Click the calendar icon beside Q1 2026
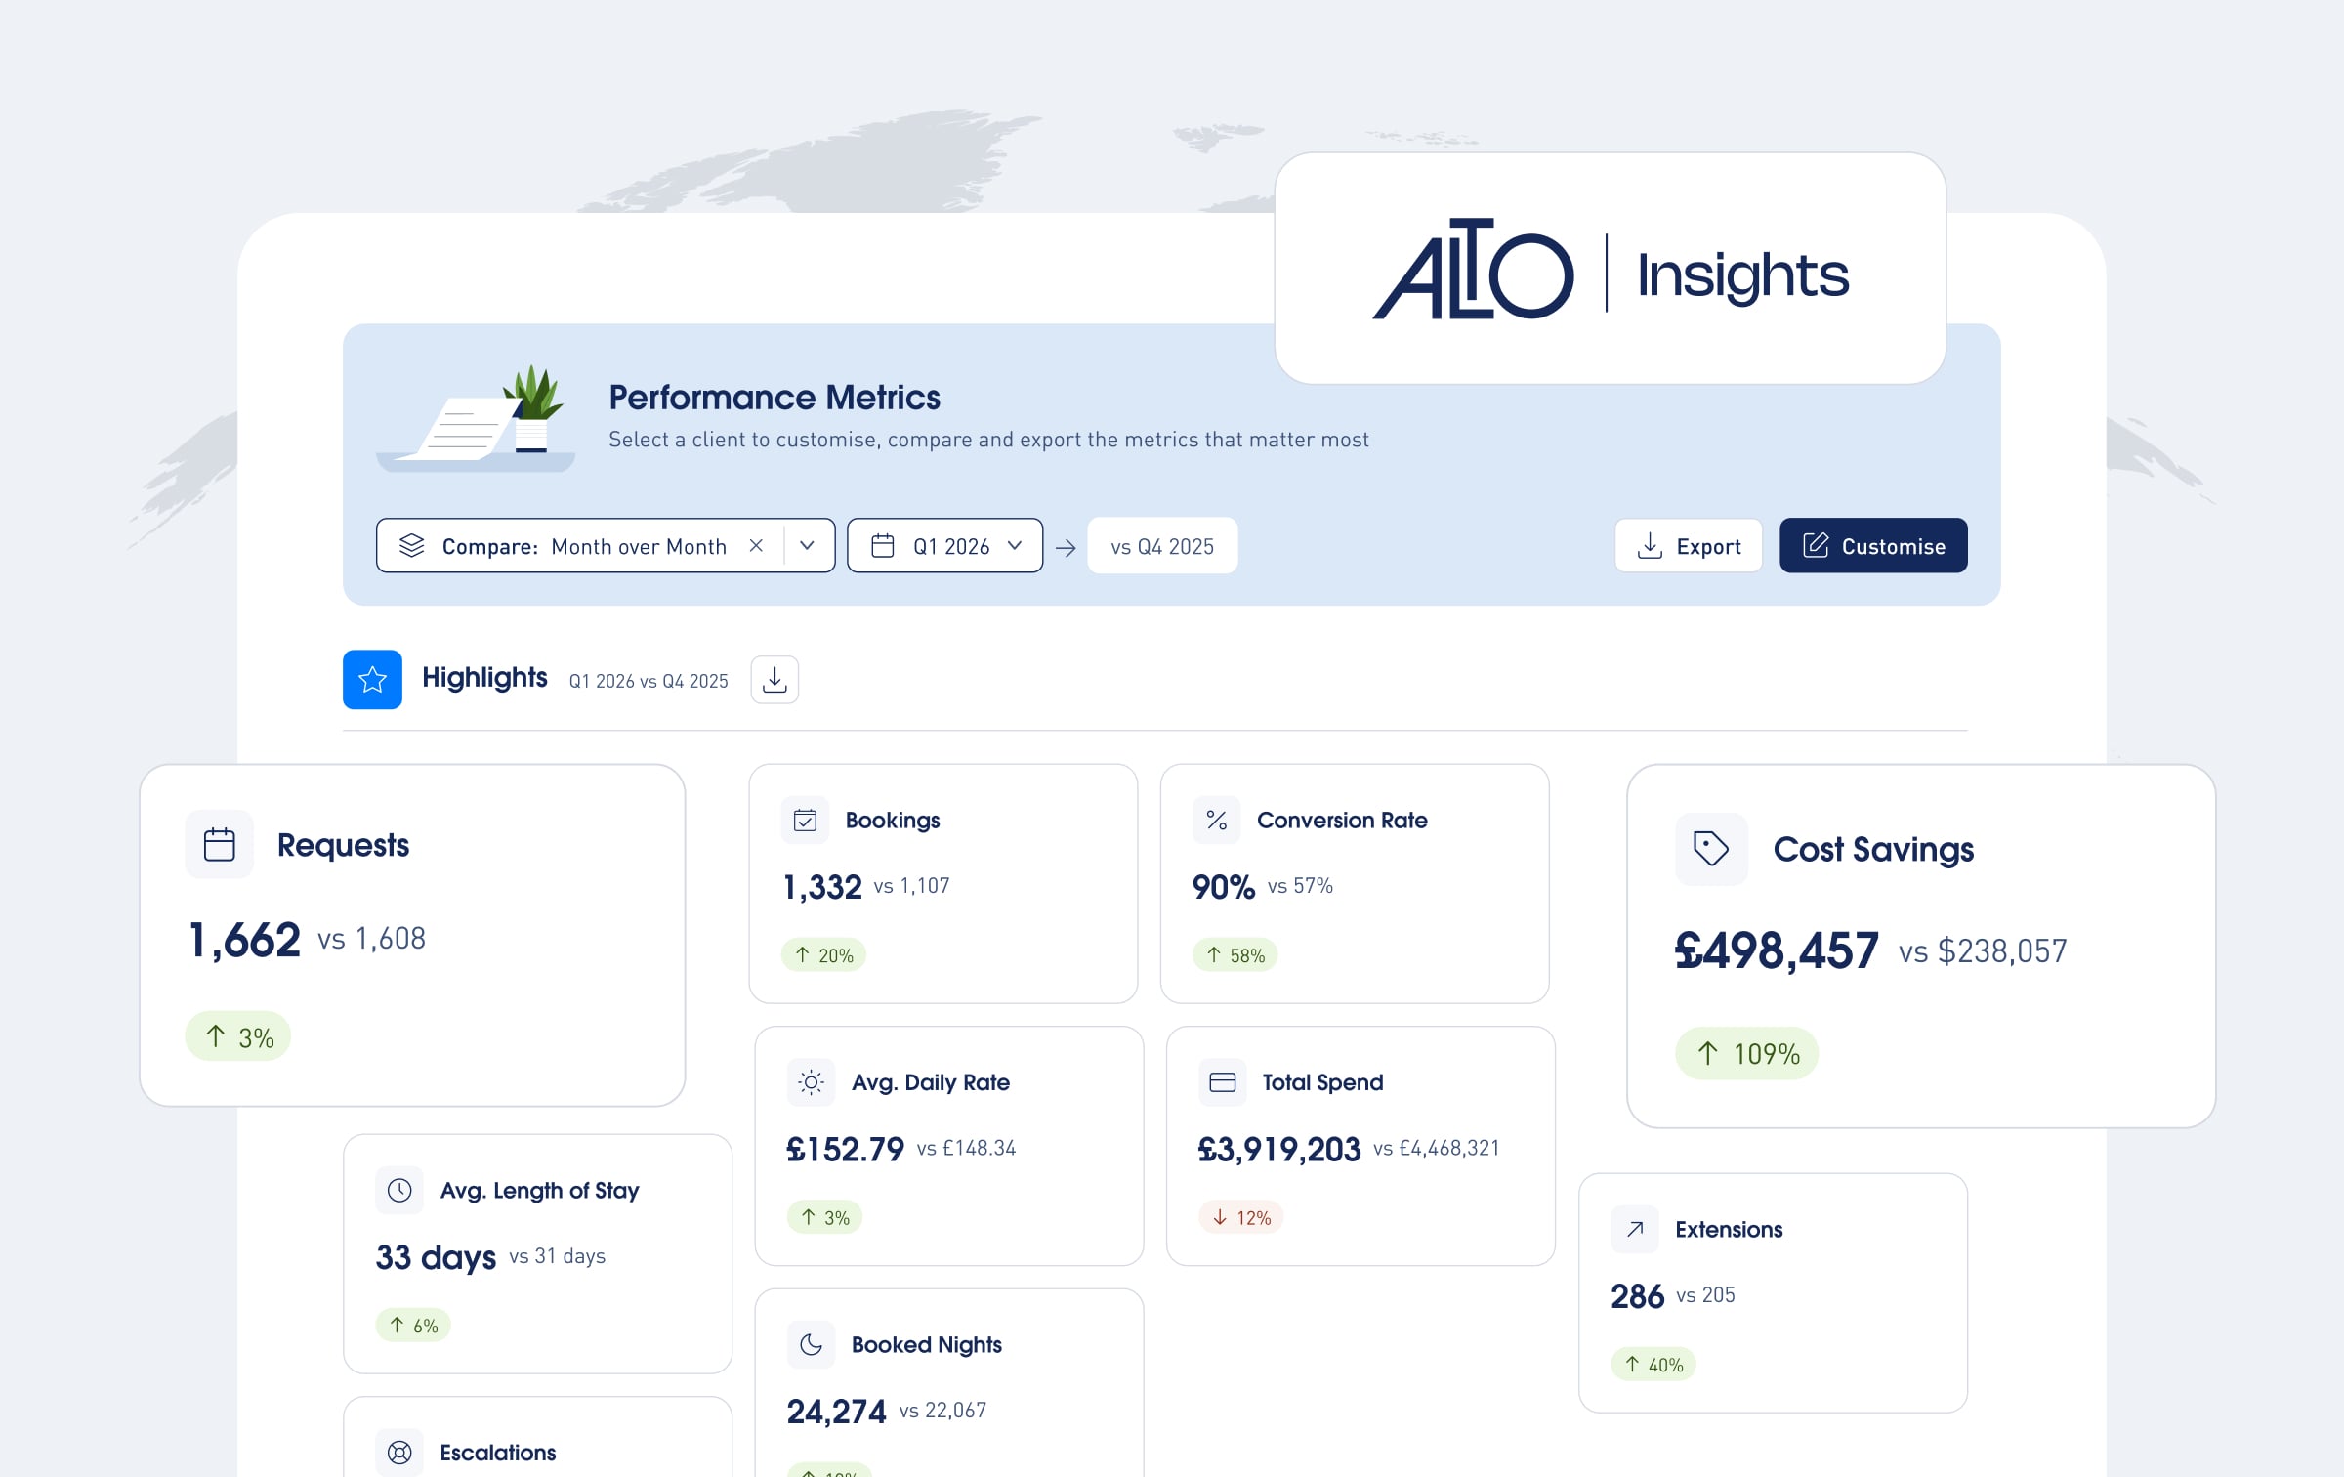Viewport: 2344px width, 1477px height. (x=883, y=546)
